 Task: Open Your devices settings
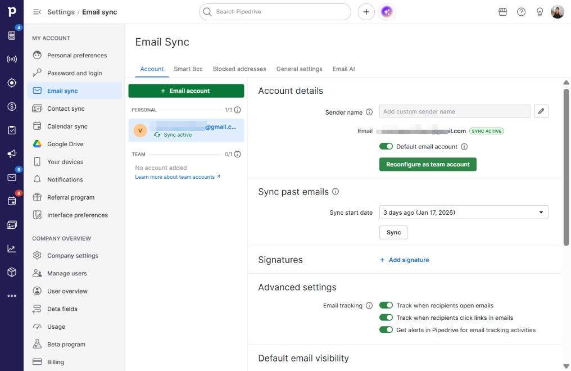point(74,162)
